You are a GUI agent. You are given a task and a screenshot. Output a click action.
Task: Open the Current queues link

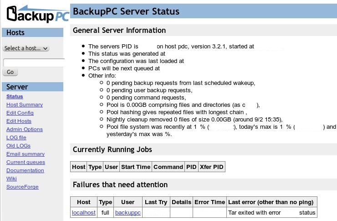pos(26,162)
